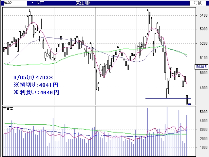Click the 5100 price axis label

[200, 58]
